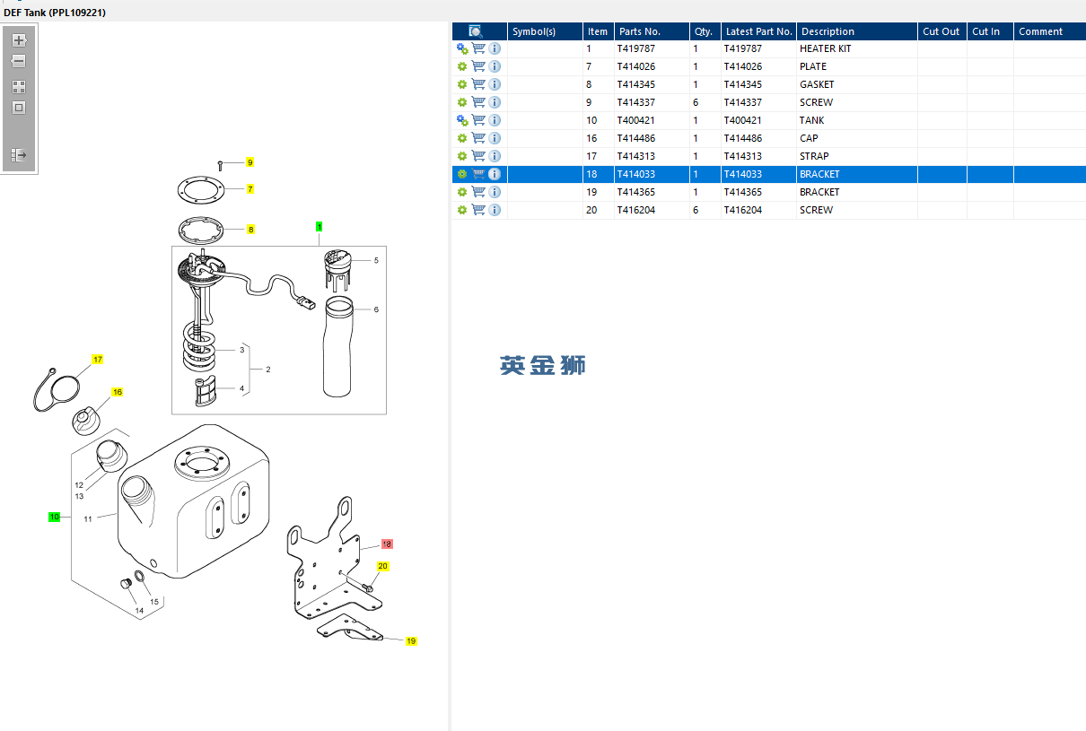Add PLATE T414026 to the cart
The width and height of the screenshot is (1086, 731).
click(x=478, y=66)
